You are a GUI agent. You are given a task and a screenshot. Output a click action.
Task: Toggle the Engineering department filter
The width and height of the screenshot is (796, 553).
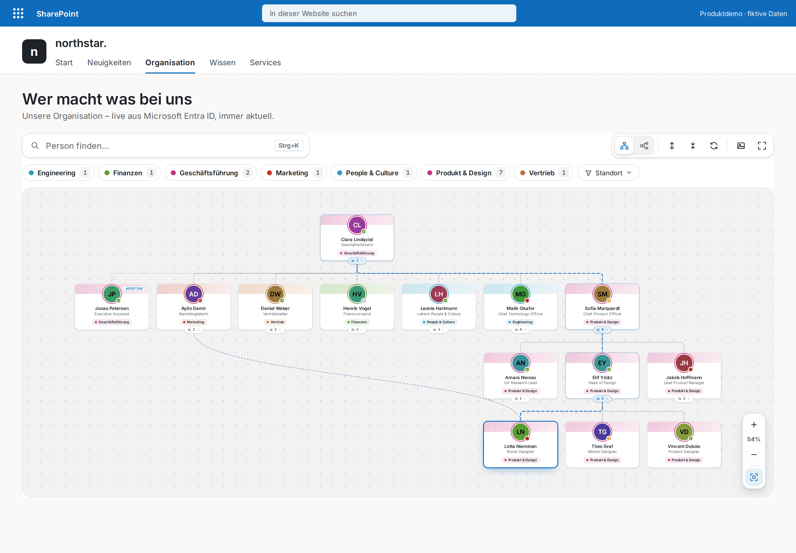[x=59, y=173]
